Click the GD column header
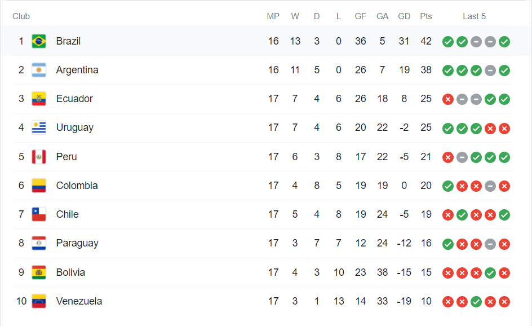 coord(404,16)
